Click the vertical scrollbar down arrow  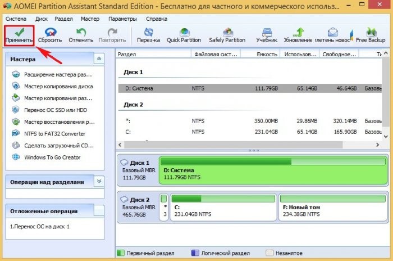click(x=386, y=136)
